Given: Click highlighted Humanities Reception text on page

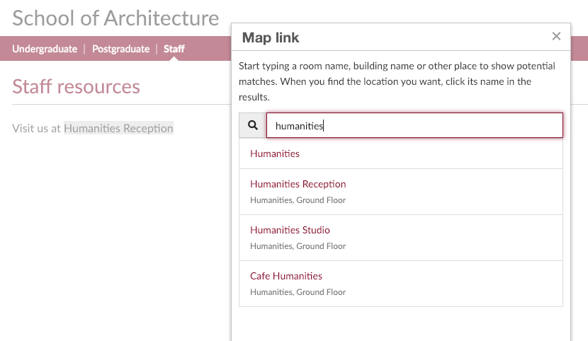Looking at the screenshot, I should coord(118,128).
